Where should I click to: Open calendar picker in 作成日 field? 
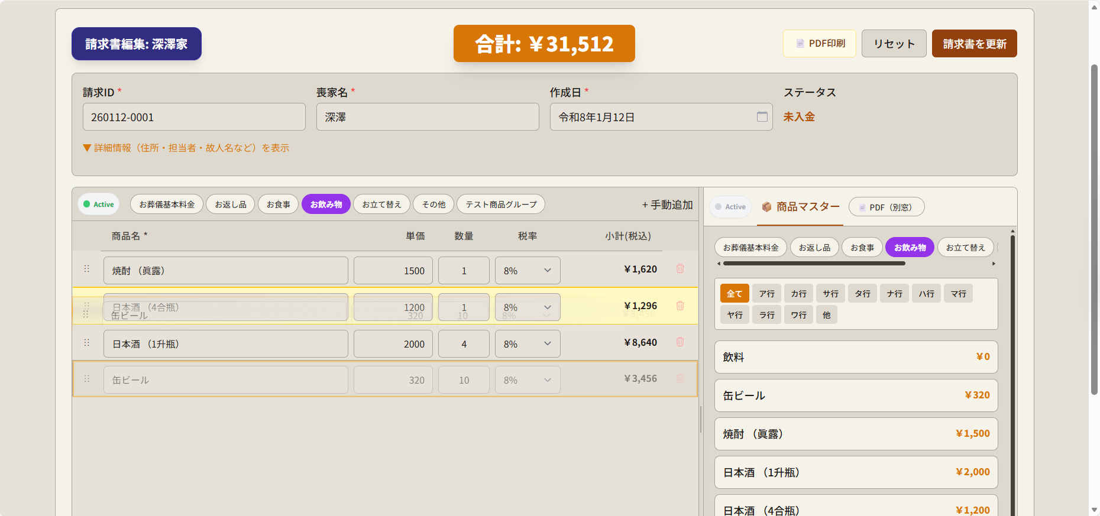pos(762,117)
